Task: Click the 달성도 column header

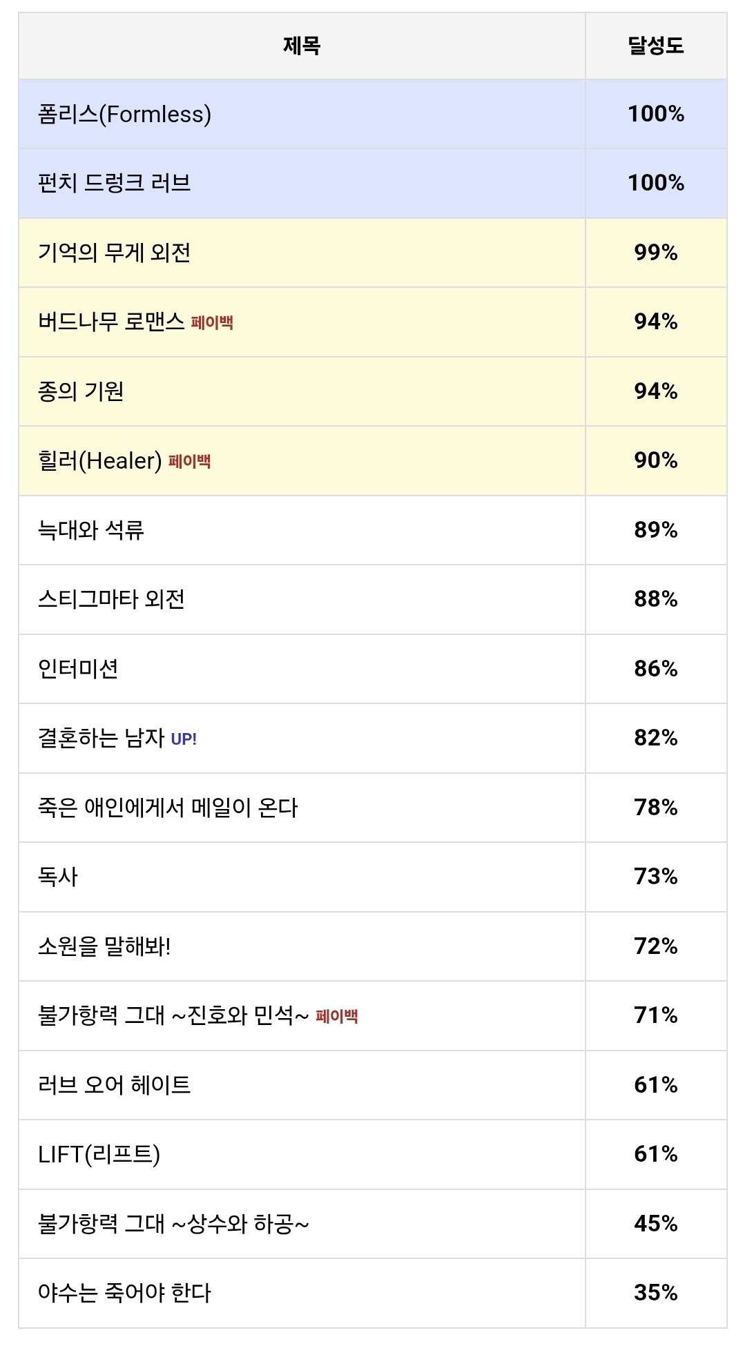Action: tap(655, 46)
